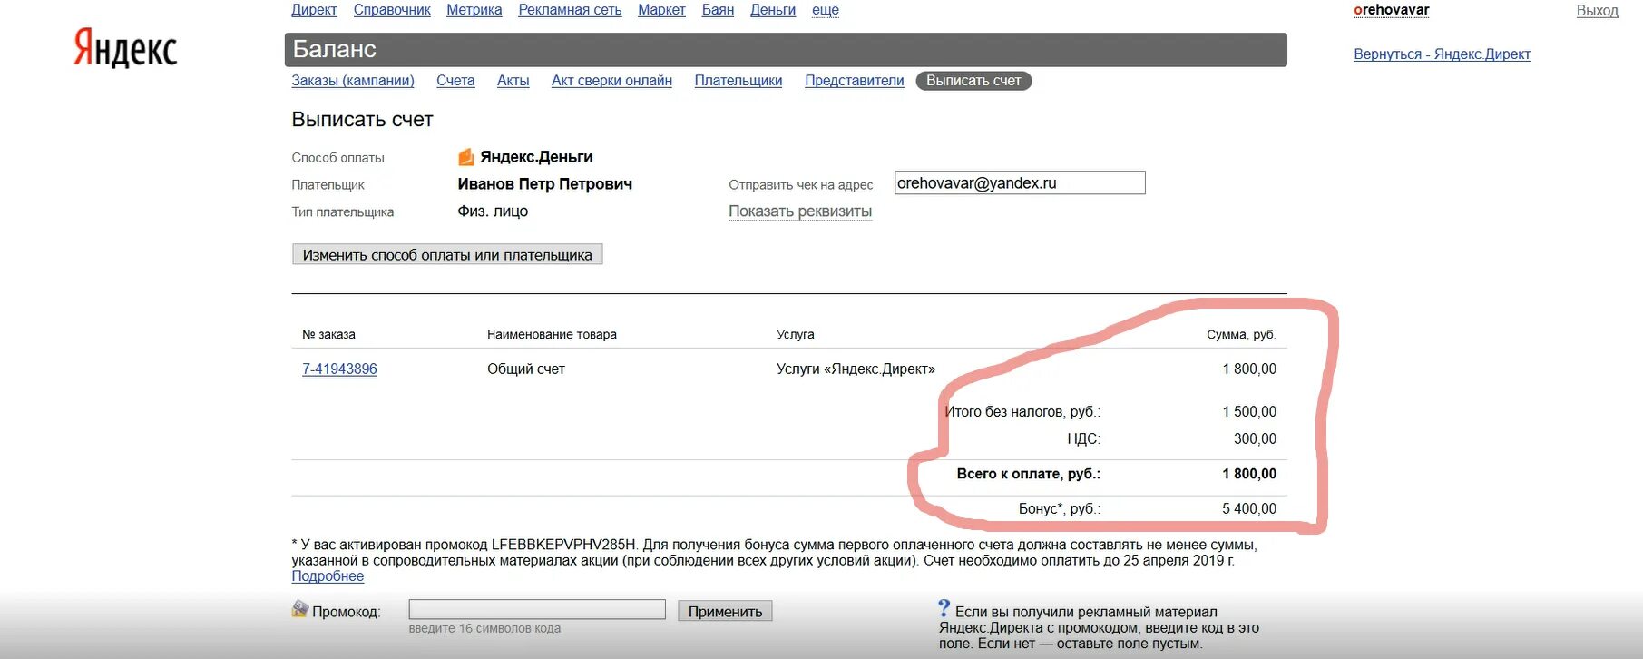Click the Способ оплаты label
1643x659 pixels.
[x=337, y=158]
